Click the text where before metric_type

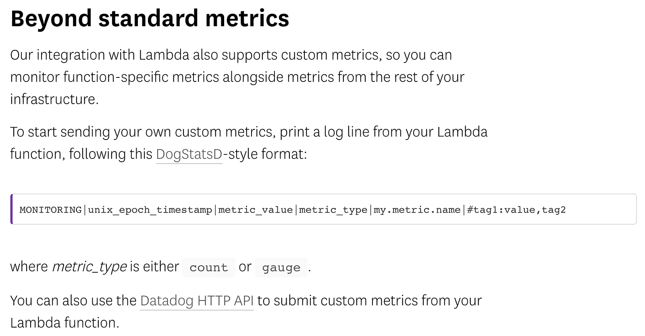[x=29, y=267]
